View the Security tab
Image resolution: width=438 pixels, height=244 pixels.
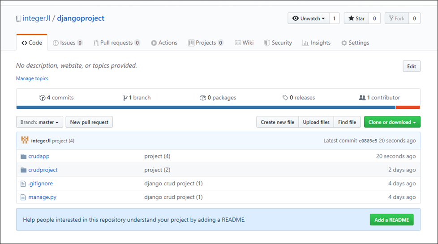[x=278, y=43]
